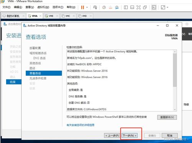The image size is (192, 143).
Task: Switch to the VMD tab
Action: click(84, 16)
